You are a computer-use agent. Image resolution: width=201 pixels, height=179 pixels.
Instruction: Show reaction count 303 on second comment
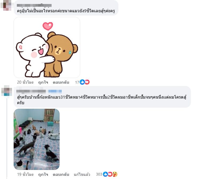coord(99,174)
